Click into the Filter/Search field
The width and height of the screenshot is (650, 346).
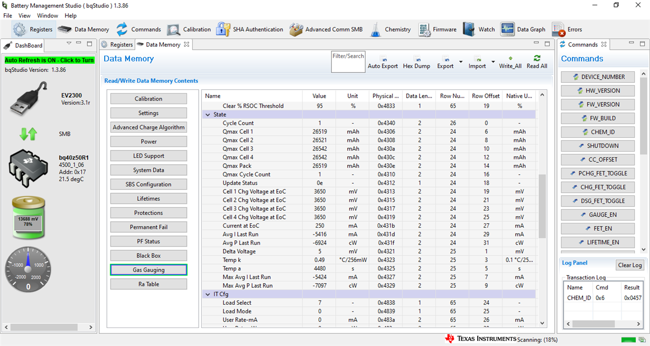pyautogui.click(x=348, y=62)
